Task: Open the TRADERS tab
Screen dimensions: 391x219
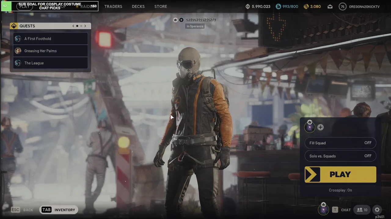Action: pos(113,6)
